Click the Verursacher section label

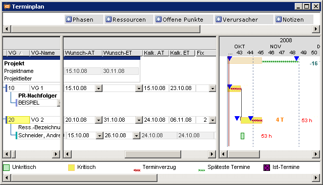240,20
